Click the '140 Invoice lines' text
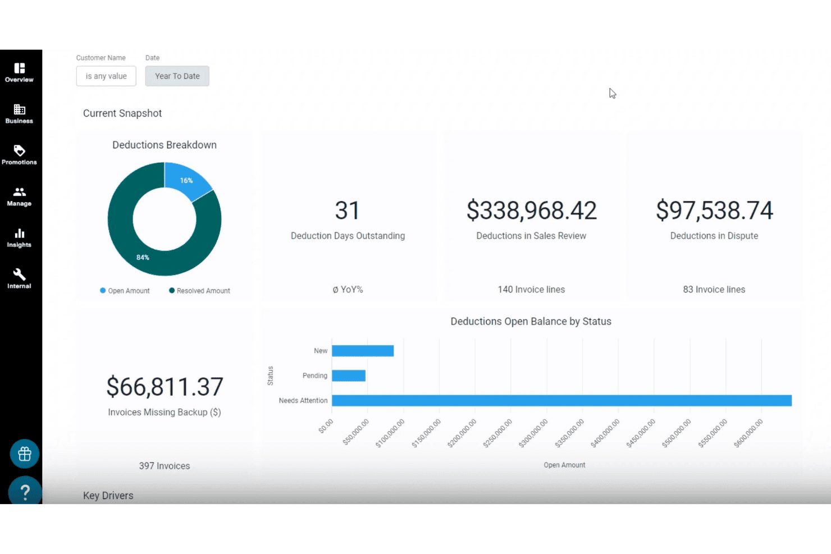The width and height of the screenshot is (831, 554). tap(531, 290)
